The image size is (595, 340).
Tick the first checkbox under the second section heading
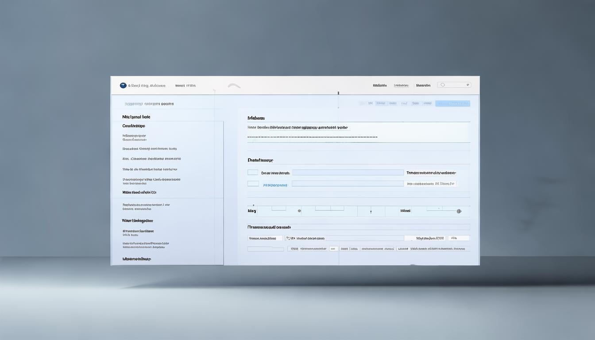click(253, 172)
